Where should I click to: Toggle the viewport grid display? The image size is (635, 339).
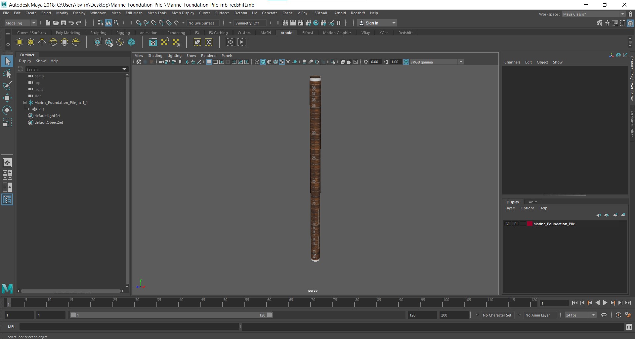pyautogui.click(x=209, y=62)
